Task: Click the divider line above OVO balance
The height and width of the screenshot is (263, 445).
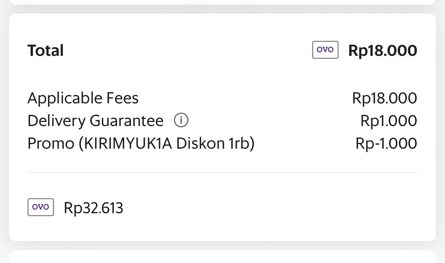Action: coord(222,172)
